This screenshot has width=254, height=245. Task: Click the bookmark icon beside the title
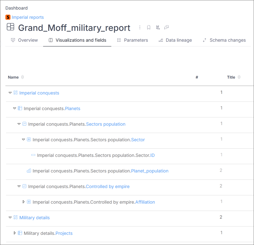149,28
